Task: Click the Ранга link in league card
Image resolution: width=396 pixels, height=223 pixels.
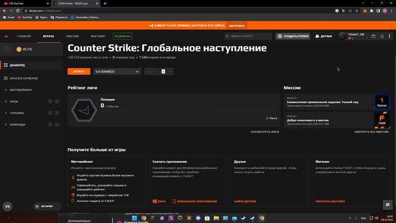Action: click(272, 118)
